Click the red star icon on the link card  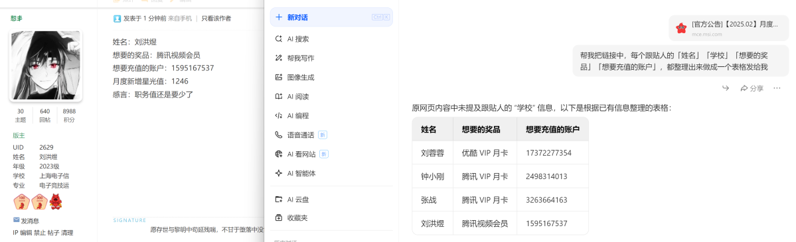[x=680, y=29]
